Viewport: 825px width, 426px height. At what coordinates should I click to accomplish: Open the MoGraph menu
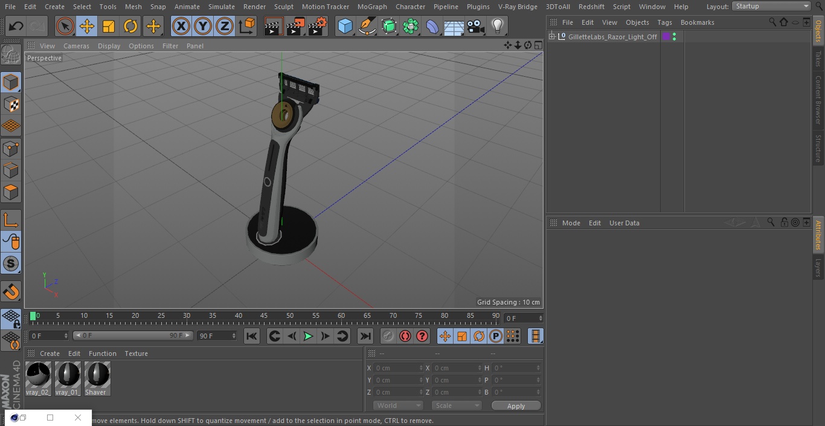pyautogui.click(x=372, y=7)
